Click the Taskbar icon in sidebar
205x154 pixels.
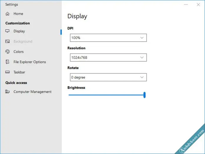[x=7, y=72]
